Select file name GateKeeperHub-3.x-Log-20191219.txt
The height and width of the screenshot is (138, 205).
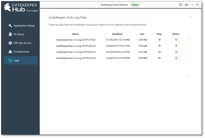(76, 40)
